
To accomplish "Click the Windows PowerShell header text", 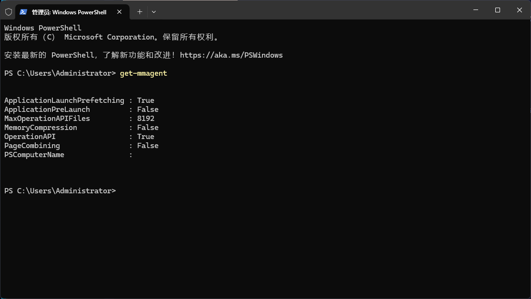I will [42, 28].
